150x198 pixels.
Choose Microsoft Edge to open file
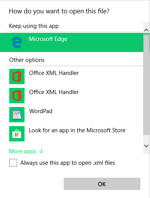(x=72, y=42)
